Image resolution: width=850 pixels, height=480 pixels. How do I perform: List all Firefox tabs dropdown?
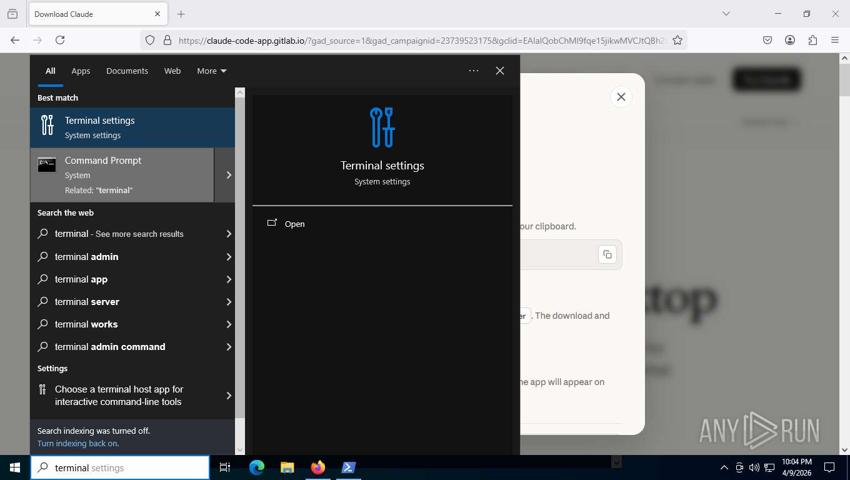coord(726,14)
